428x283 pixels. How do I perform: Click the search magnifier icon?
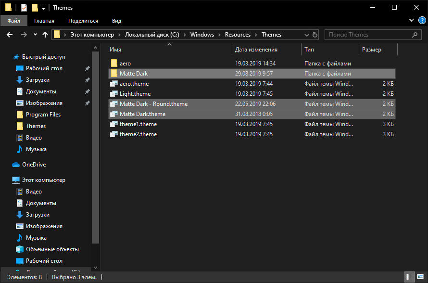(x=415, y=35)
